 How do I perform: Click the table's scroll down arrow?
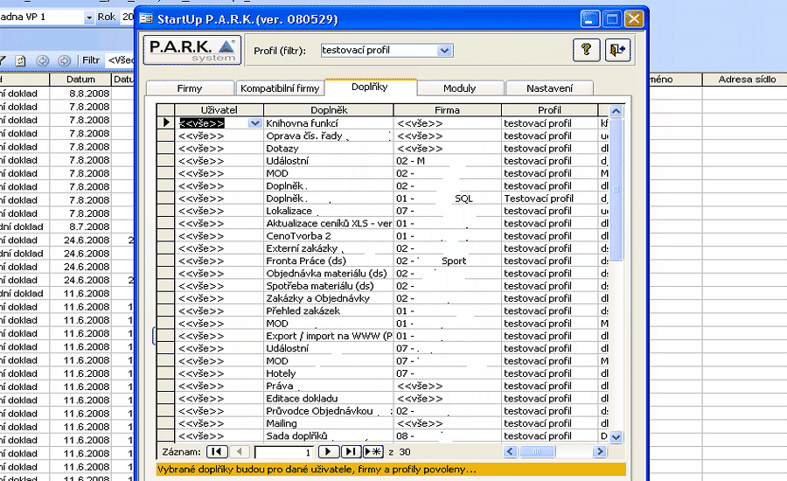(x=616, y=436)
